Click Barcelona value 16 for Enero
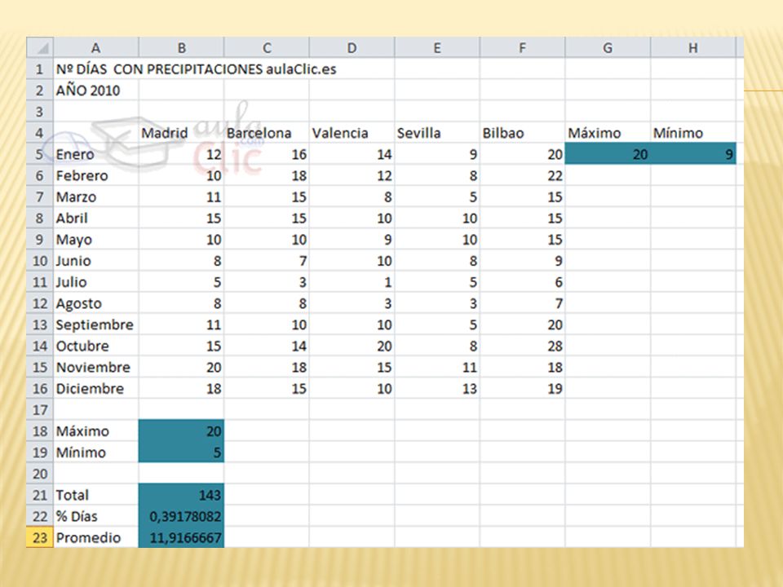The height and width of the screenshot is (587, 783). pyautogui.click(x=267, y=154)
